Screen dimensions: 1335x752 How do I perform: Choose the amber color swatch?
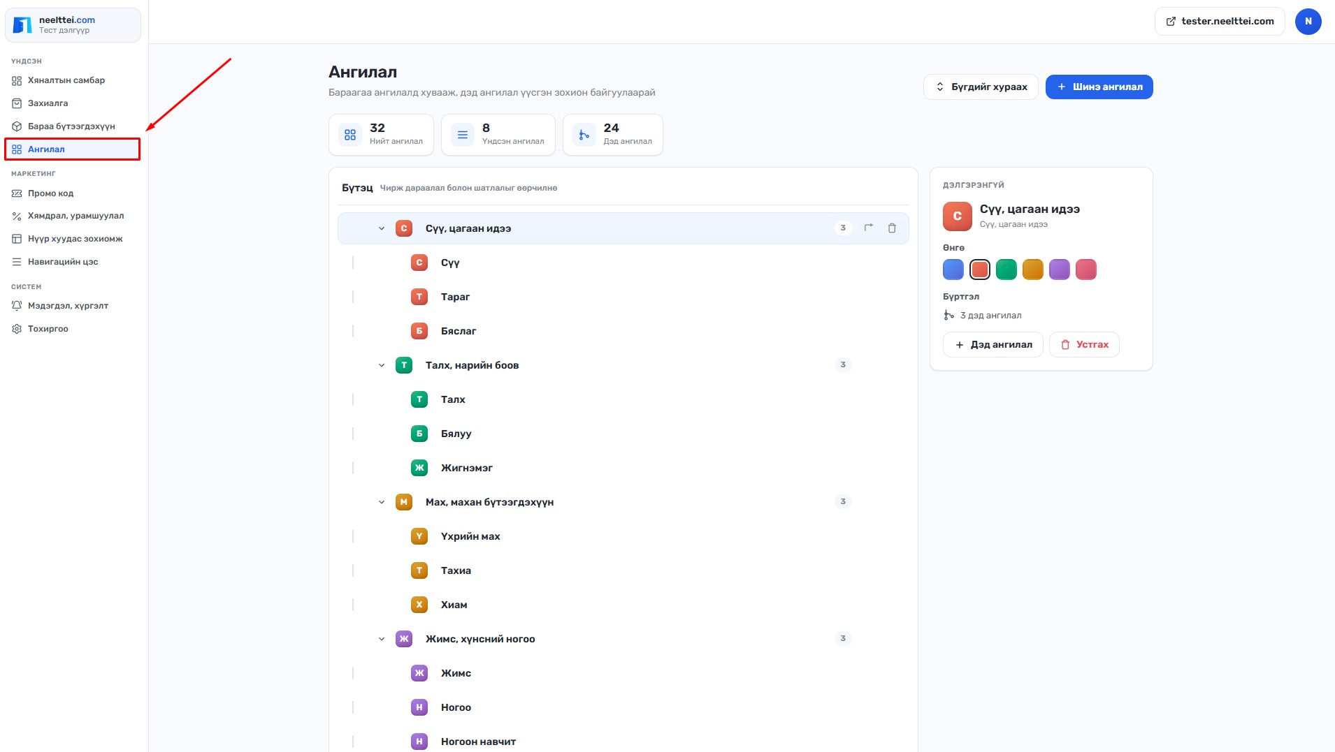[1033, 270]
